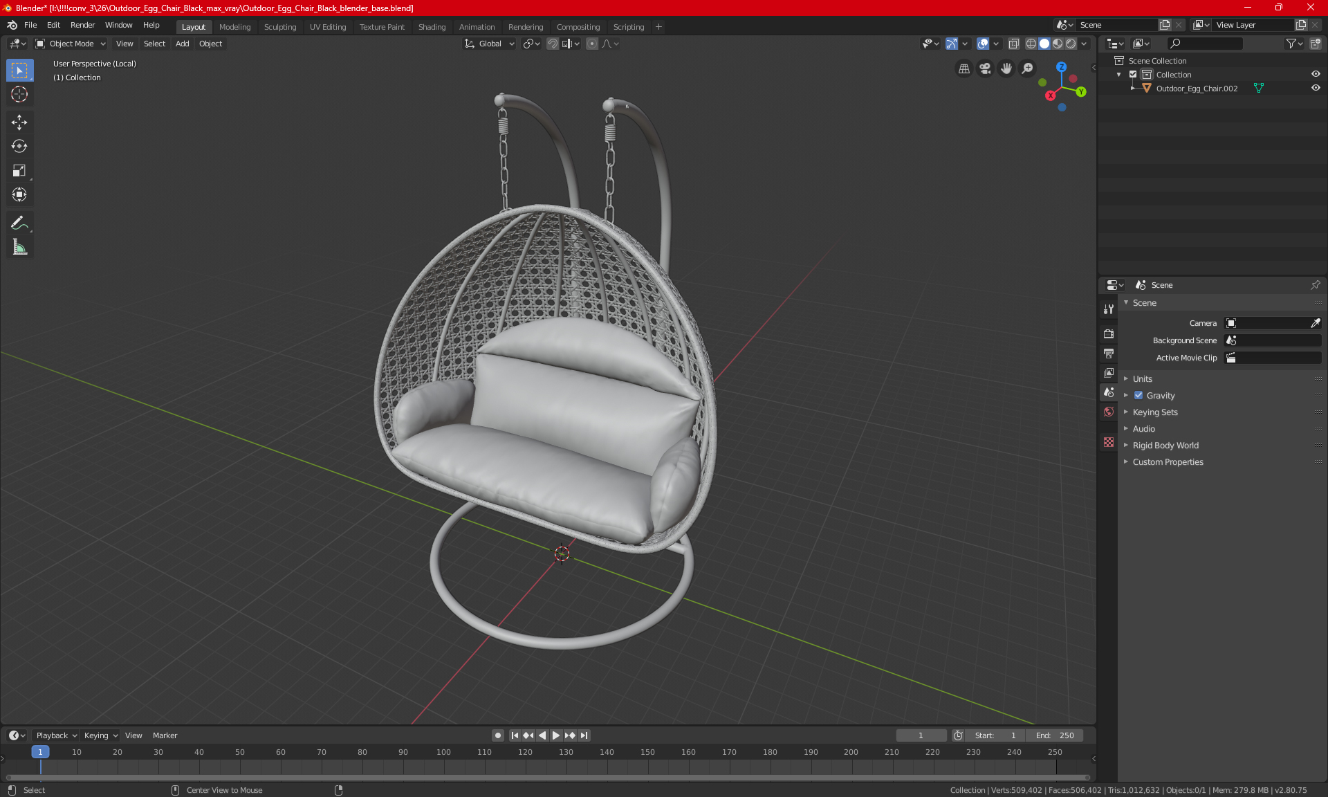Select the Move tool in toolbar

19,122
